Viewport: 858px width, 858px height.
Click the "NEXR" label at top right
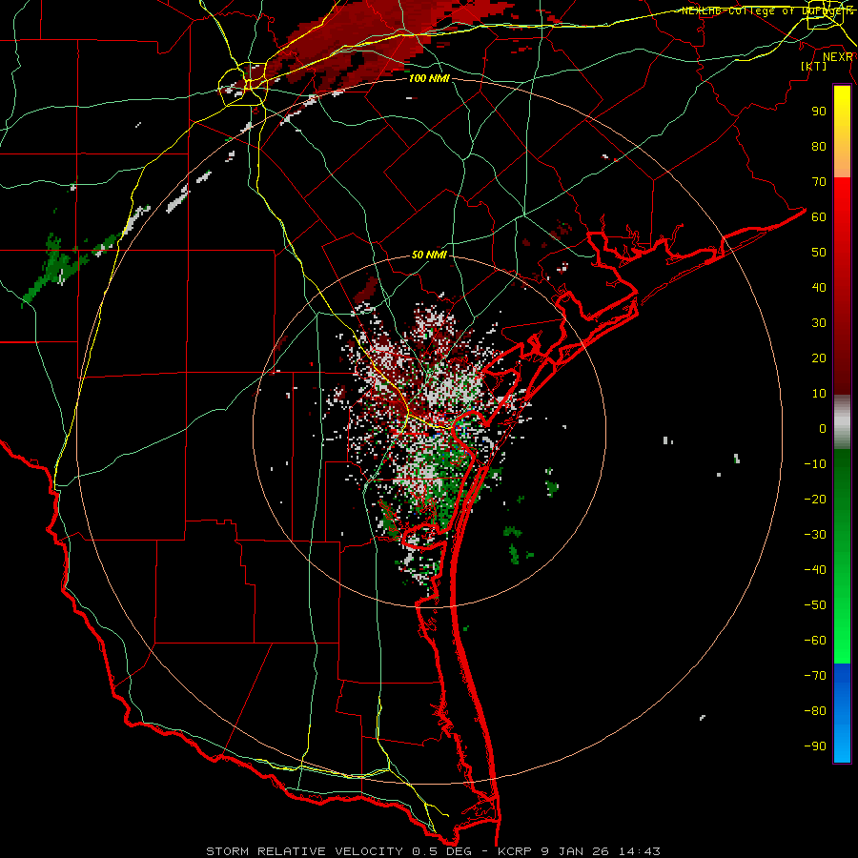[838, 57]
